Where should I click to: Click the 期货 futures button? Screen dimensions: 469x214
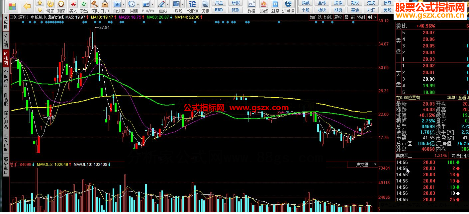[x=338, y=10]
